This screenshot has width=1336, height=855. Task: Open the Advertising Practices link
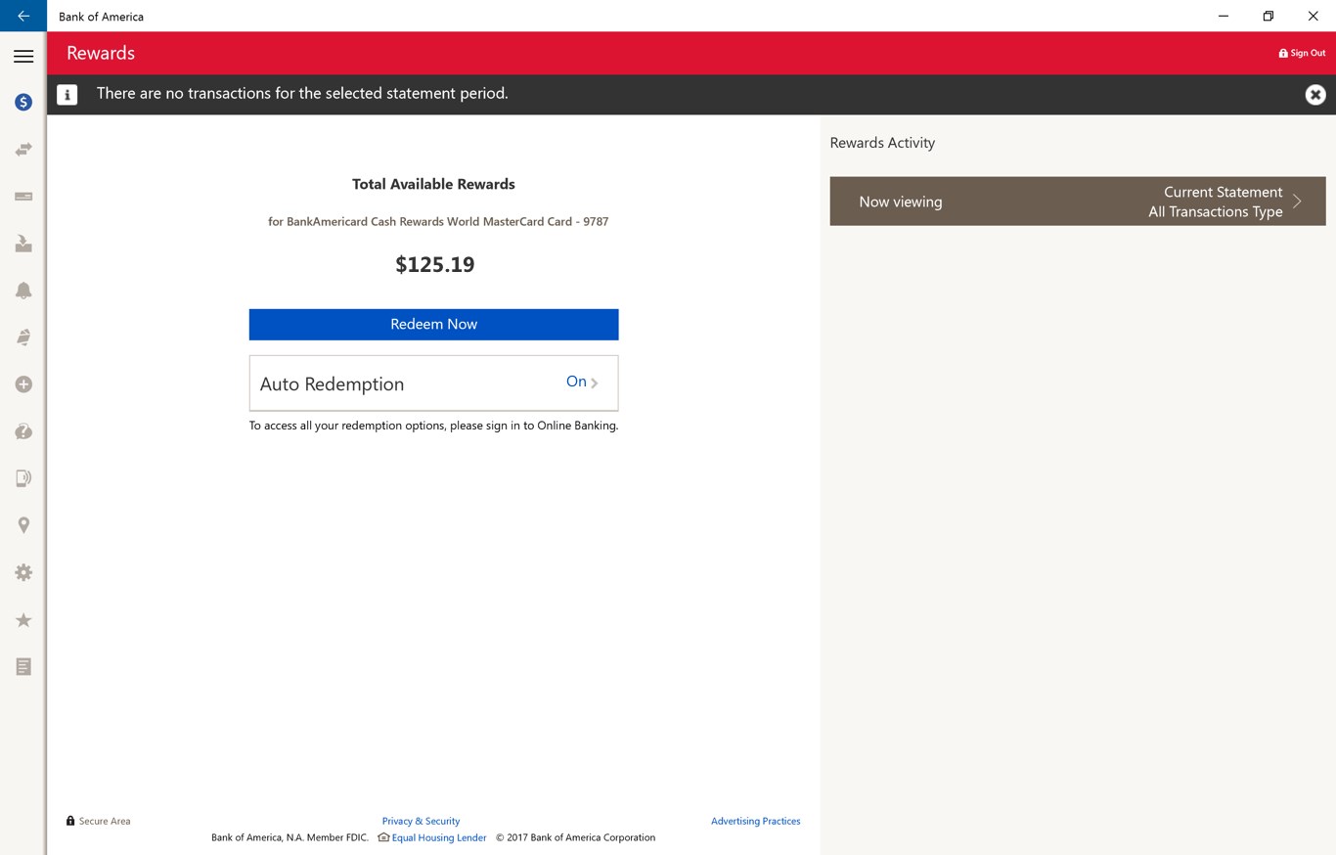pos(755,821)
